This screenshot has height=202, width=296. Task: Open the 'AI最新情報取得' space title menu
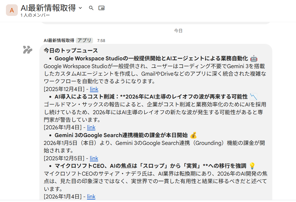pos(48,8)
